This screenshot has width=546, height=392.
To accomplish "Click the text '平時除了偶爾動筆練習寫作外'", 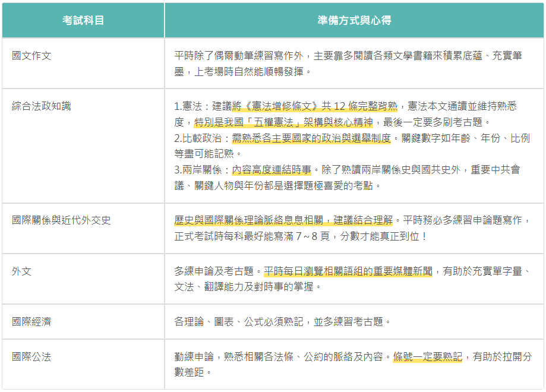I will (x=238, y=56).
